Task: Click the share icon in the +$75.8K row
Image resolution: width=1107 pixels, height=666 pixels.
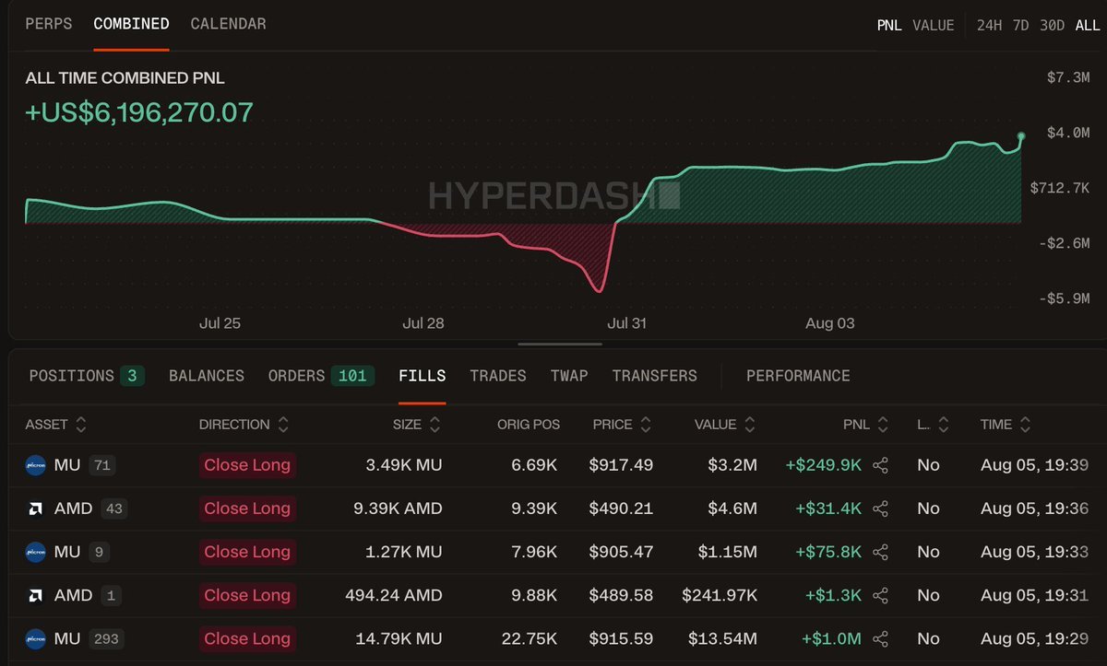Action: tap(880, 552)
